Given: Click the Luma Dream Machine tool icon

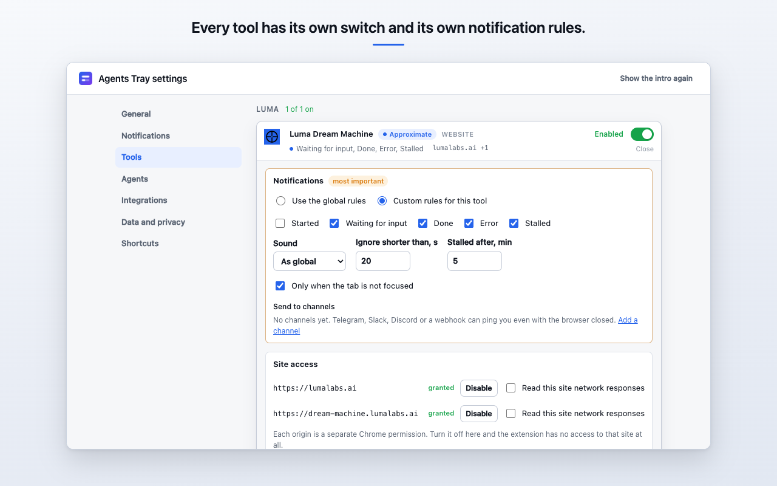Looking at the screenshot, I should [272, 137].
